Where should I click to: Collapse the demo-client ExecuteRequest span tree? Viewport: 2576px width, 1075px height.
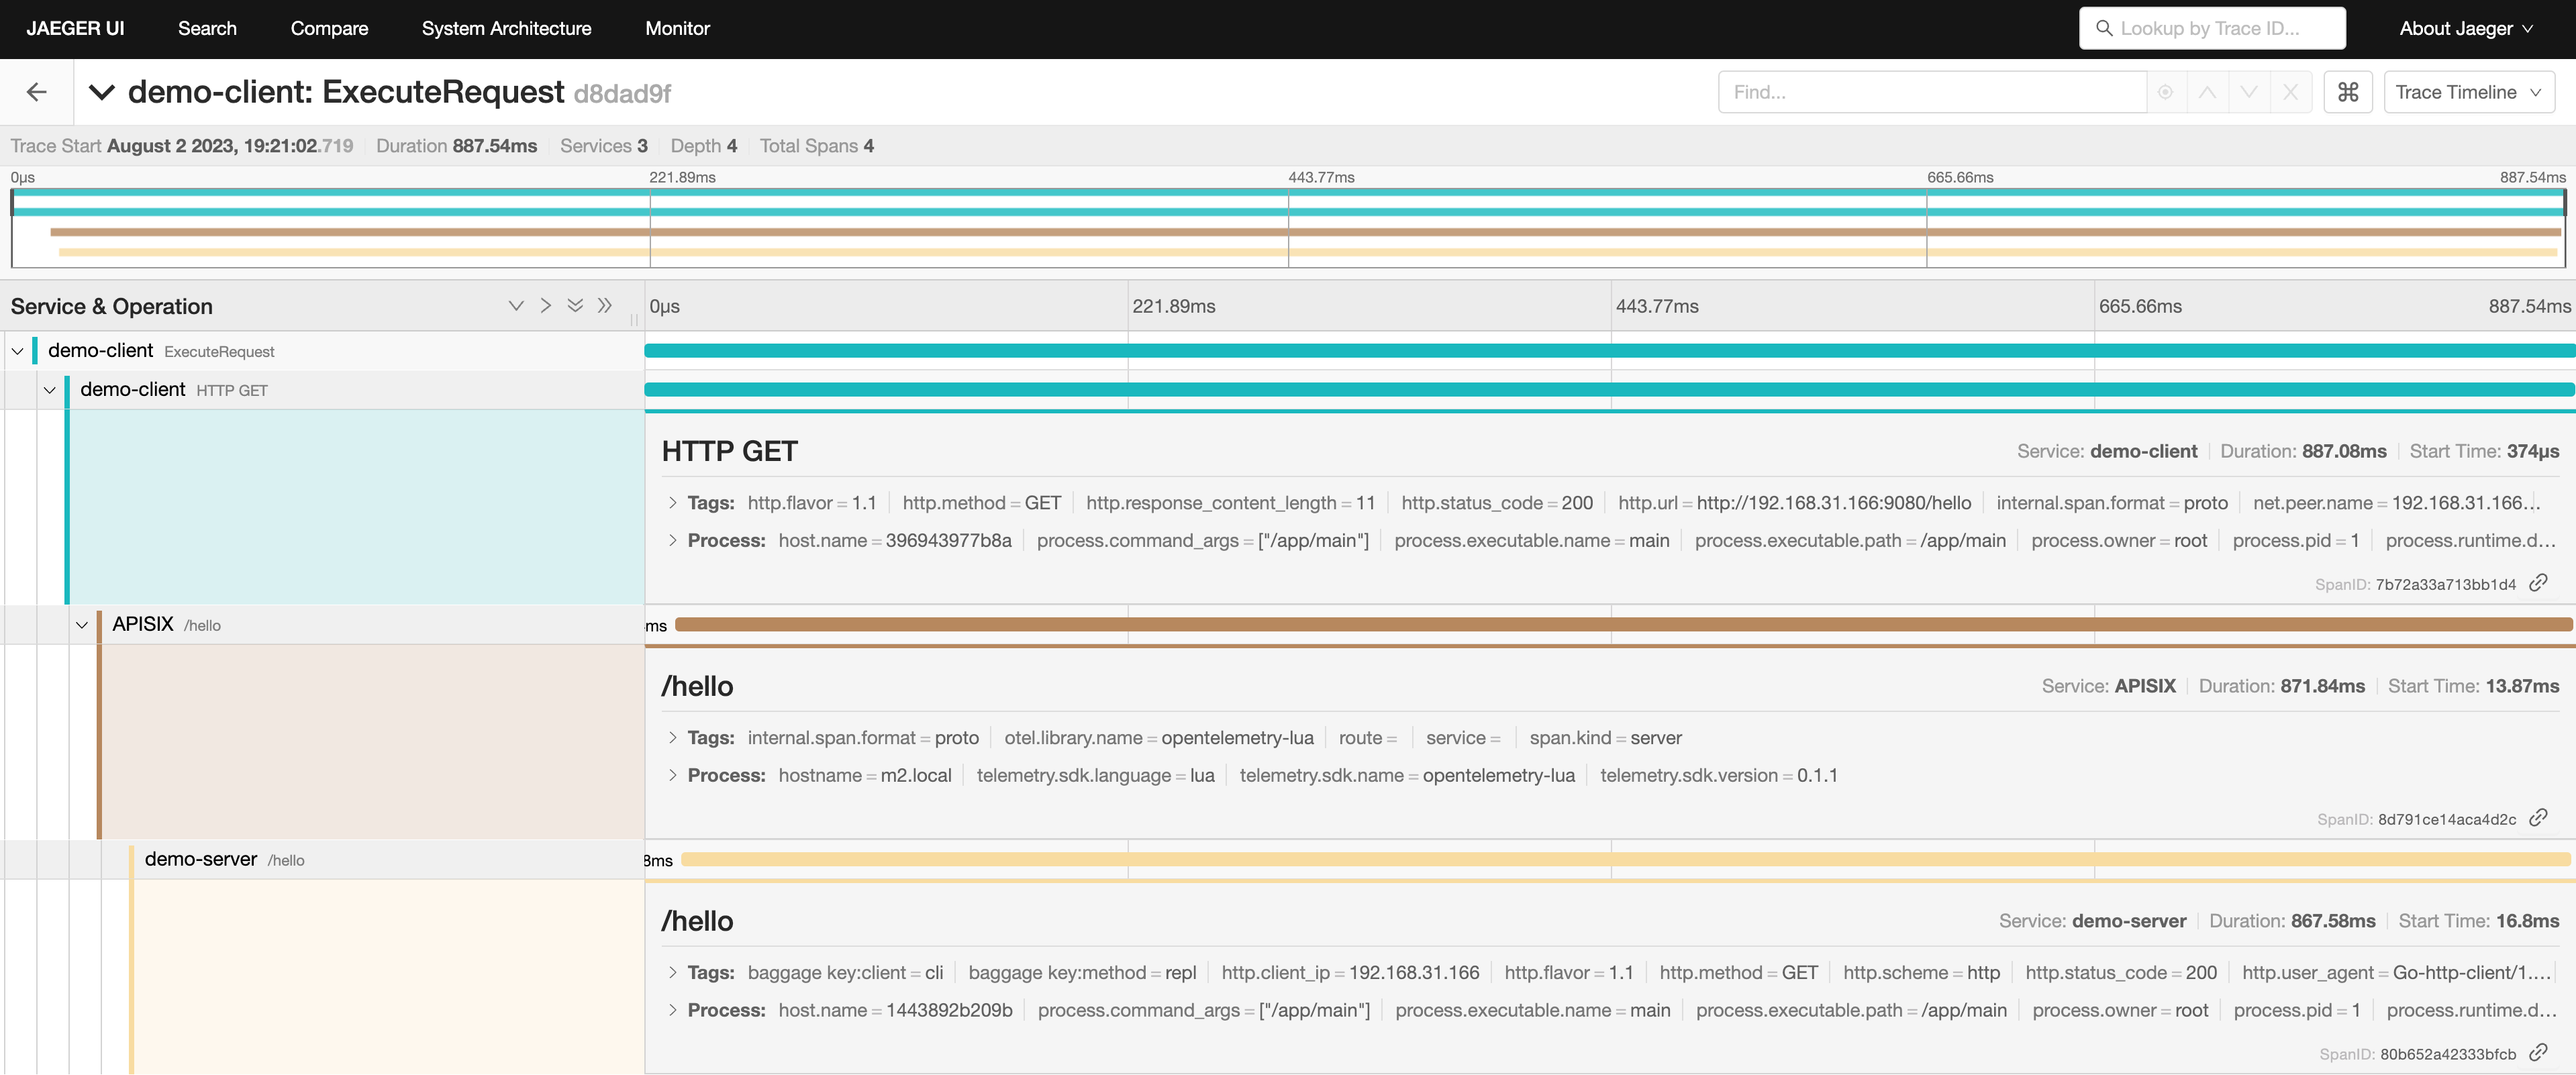(x=18, y=351)
